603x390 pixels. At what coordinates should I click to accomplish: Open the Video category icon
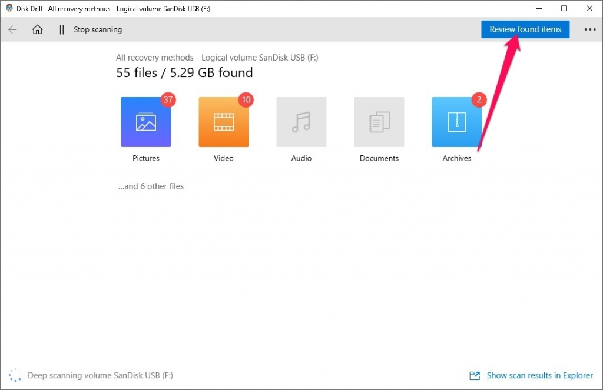(x=223, y=122)
